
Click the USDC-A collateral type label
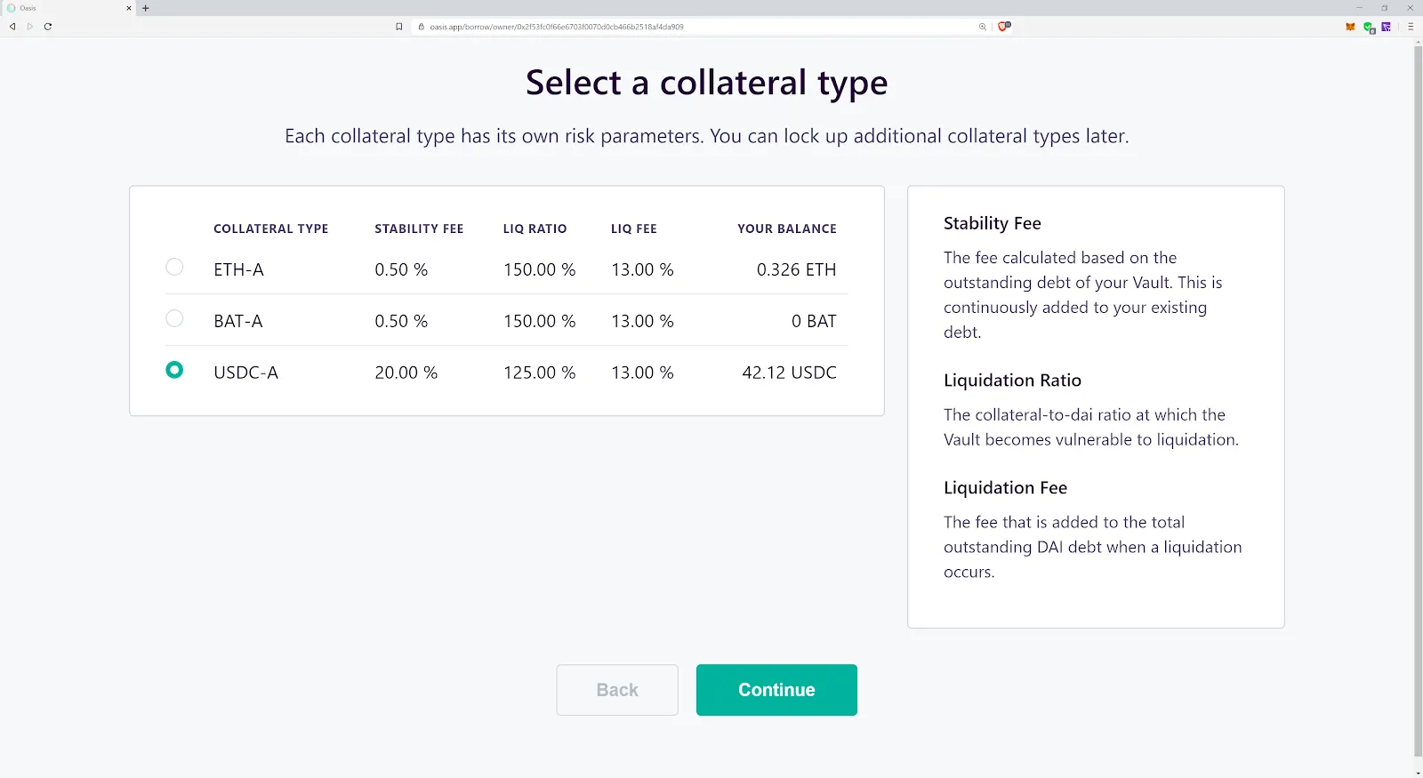click(245, 373)
